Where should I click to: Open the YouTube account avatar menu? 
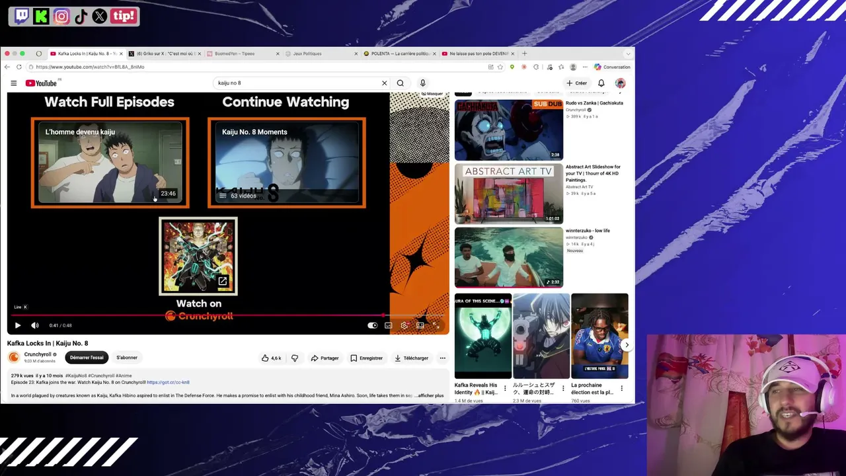620,83
